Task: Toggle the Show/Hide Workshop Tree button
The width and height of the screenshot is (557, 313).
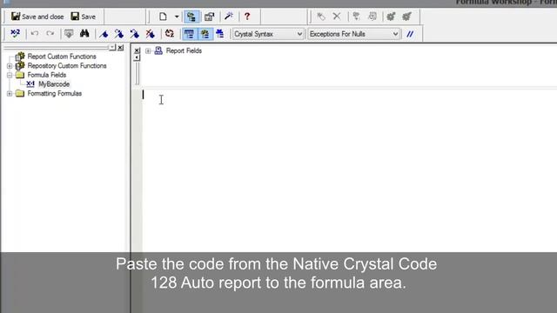Action: [x=191, y=17]
